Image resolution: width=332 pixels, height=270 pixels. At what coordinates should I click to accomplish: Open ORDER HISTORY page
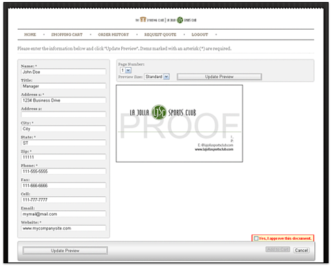(114, 34)
